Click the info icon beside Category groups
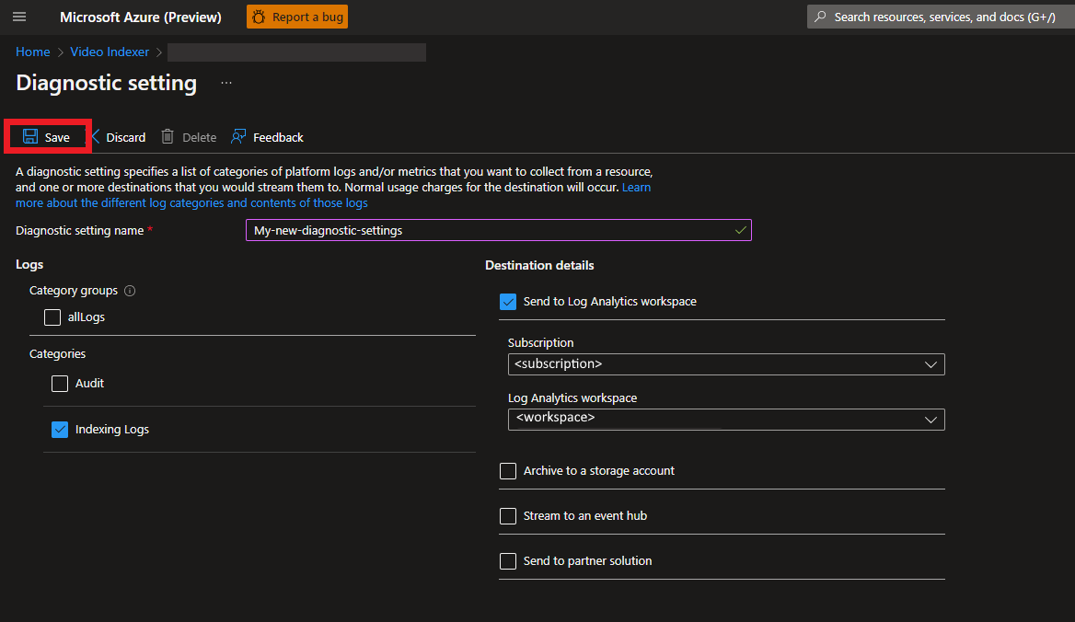This screenshot has height=622, width=1075. (x=130, y=291)
